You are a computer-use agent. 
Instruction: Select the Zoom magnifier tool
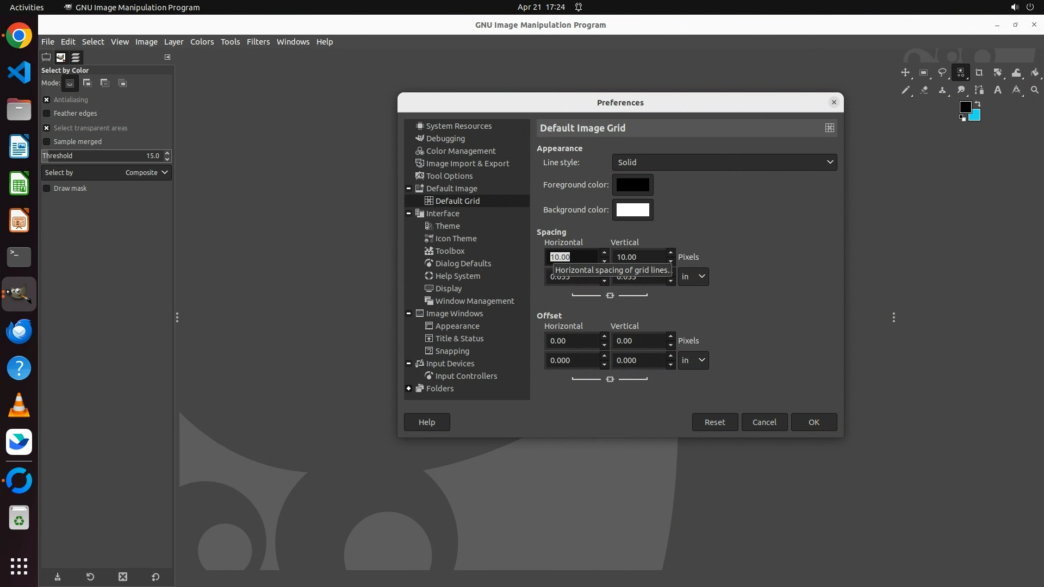1034,90
